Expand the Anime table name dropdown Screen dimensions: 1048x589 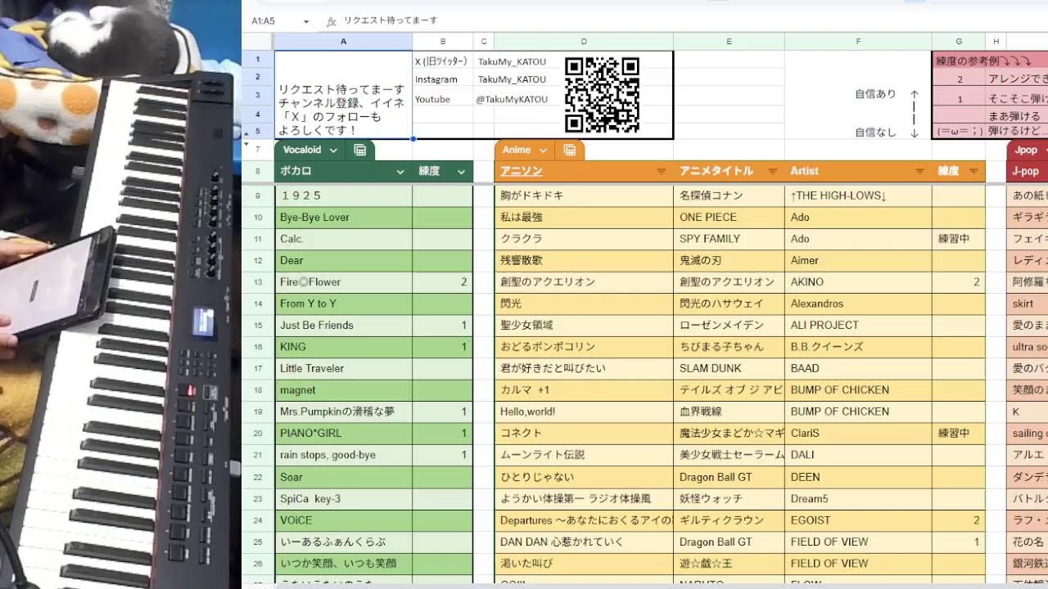pyautogui.click(x=542, y=151)
